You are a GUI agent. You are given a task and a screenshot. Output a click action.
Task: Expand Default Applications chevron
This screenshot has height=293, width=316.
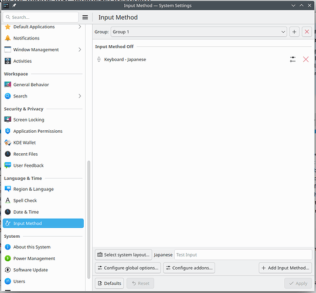(x=80, y=26)
